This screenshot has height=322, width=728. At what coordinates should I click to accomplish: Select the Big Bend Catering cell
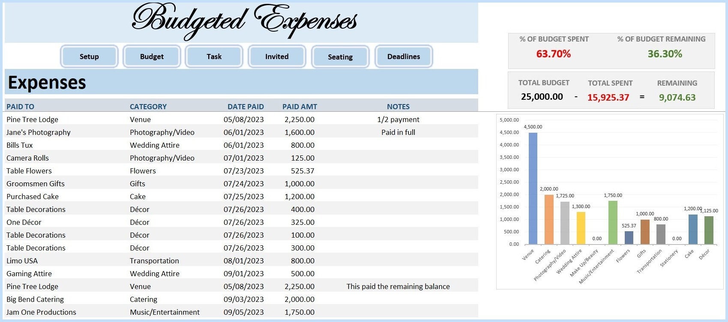tap(35, 299)
